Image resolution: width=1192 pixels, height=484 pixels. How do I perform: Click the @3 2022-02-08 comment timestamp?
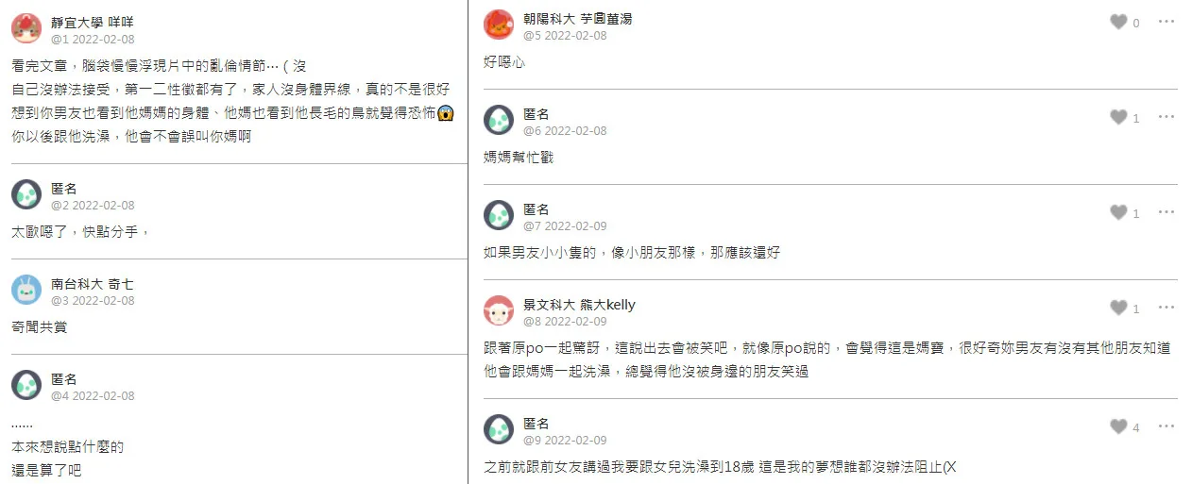(93, 301)
